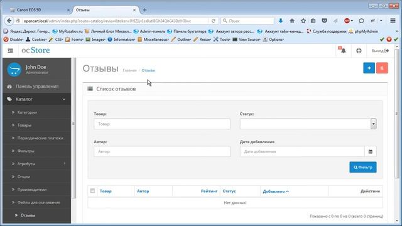Viewport: 402px width, 226px height.
Task: Open the Pocket shield icon
Action: point(324,21)
